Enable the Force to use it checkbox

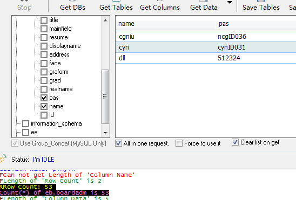click(x=179, y=143)
